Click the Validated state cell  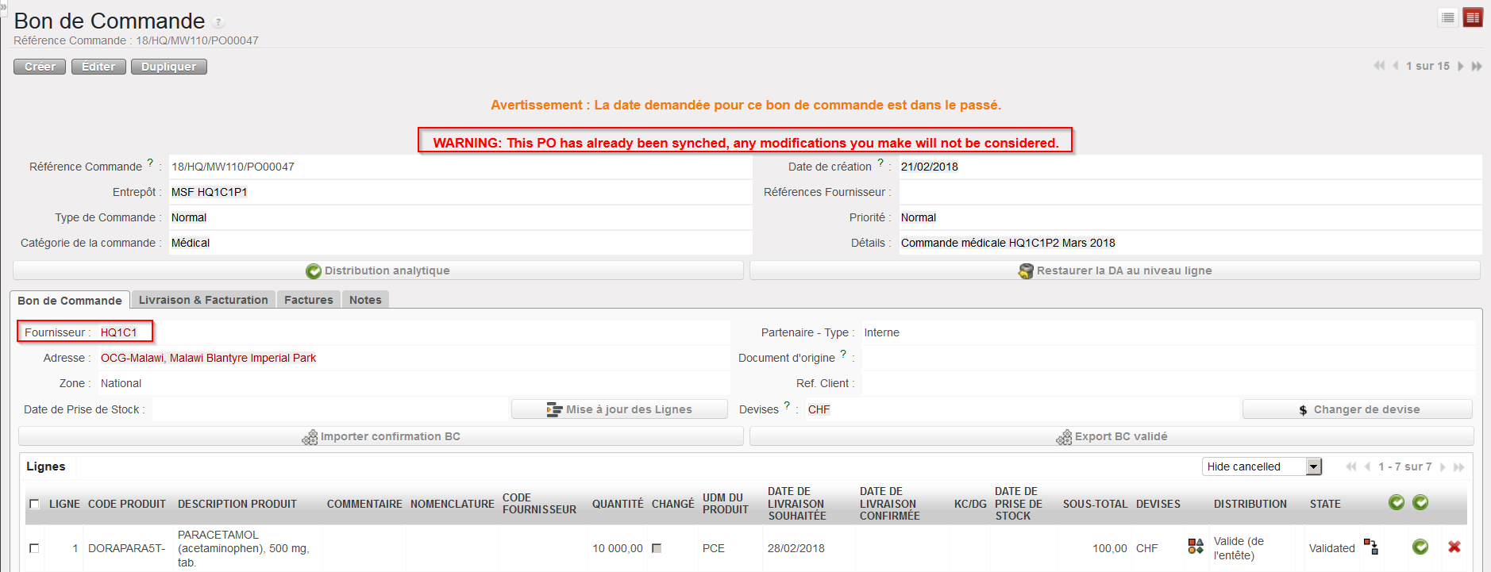pos(1332,548)
